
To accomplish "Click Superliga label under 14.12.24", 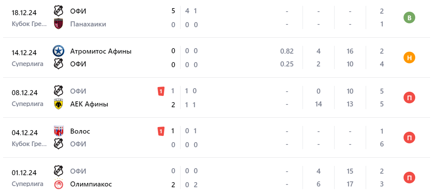I will pyautogui.click(x=27, y=64).
